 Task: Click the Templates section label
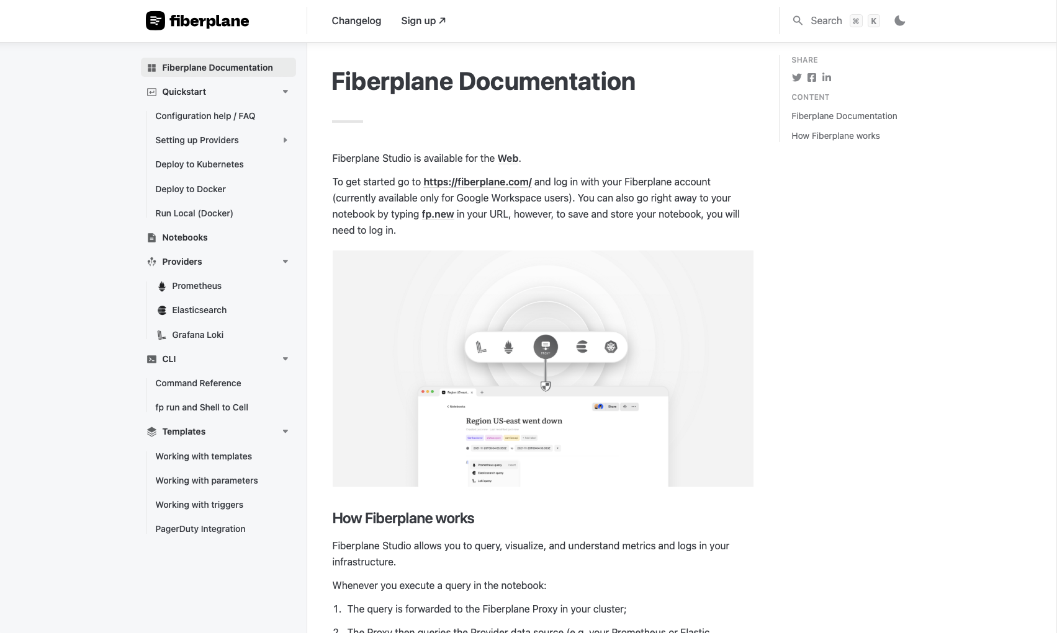pyautogui.click(x=184, y=432)
